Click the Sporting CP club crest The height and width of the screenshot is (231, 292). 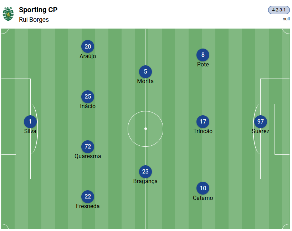8,14
